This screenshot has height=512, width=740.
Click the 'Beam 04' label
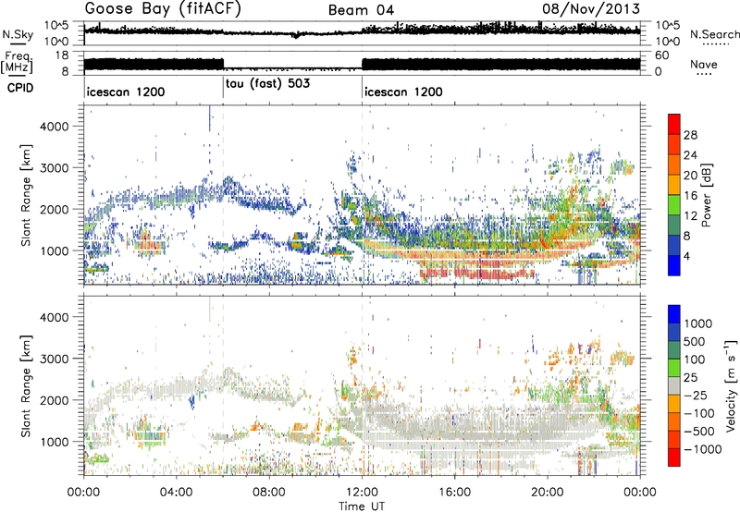pyautogui.click(x=361, y=10)
